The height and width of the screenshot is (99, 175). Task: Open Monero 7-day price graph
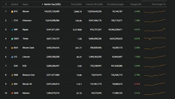(x=155, y=93)
